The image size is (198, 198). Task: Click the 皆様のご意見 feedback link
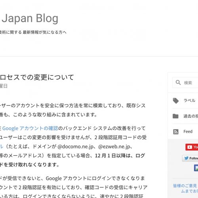pos(185,186)
